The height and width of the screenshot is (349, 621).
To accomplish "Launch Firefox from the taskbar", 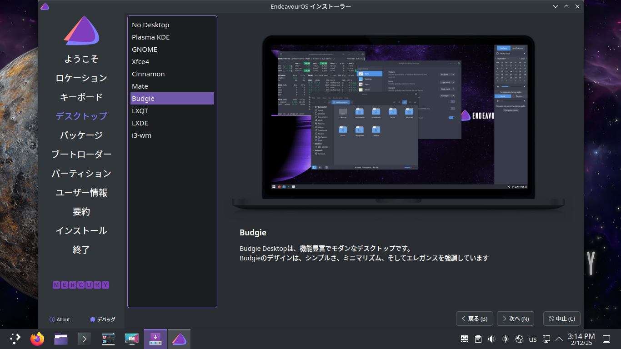I will pos(37,339).
